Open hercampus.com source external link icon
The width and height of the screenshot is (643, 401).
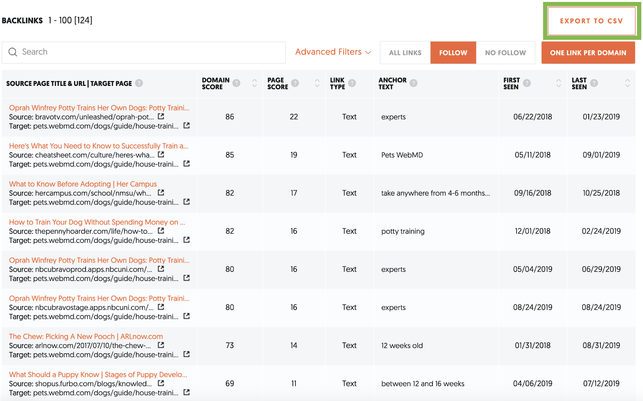(161, 193)
